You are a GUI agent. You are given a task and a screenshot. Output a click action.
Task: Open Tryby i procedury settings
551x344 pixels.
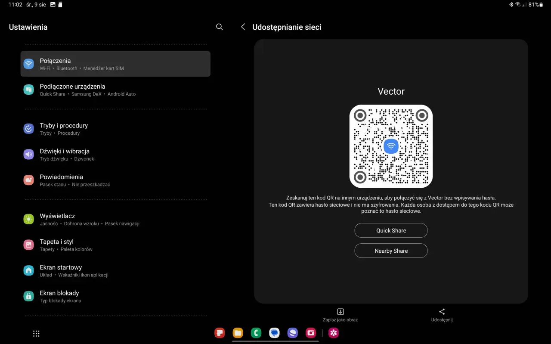pyautogui.click(x=115, y=129)
